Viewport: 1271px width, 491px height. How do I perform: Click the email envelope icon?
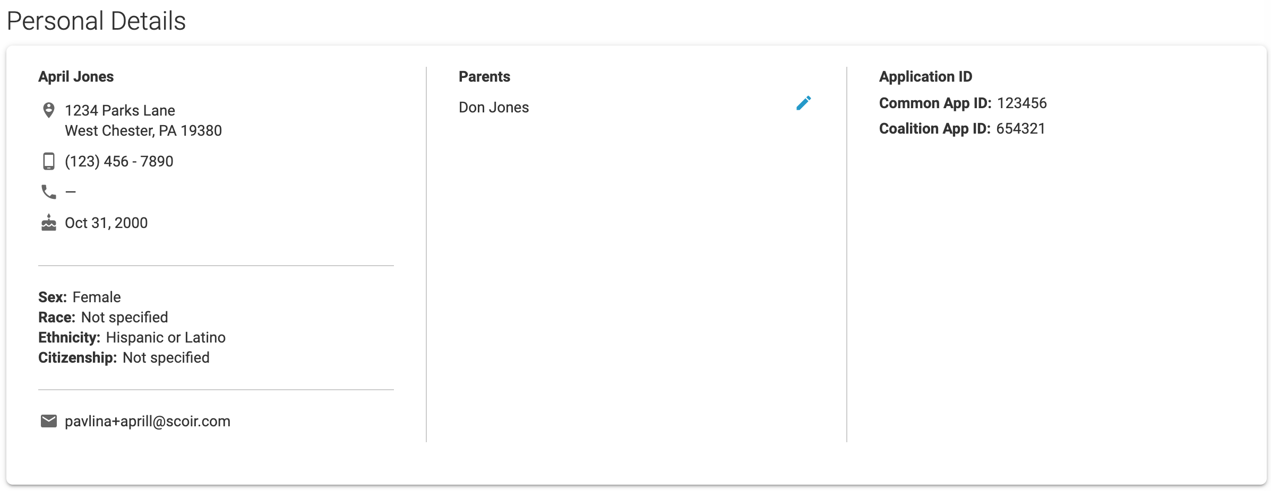(x=48, y=421)
